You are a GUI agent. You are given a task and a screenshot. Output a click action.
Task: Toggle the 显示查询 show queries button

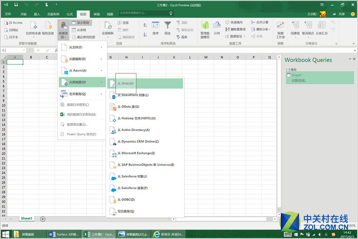click(x=81, y=22)
